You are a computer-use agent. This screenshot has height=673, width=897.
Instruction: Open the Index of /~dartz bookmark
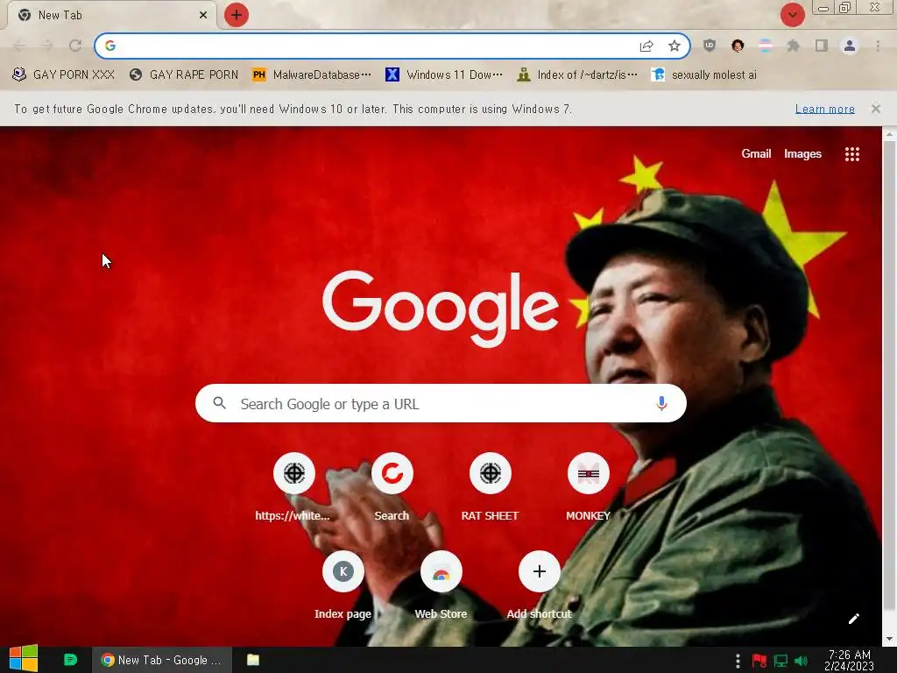576,75
